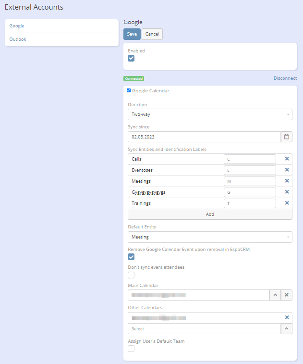
Task: Edit the Sync since date field
Action: click(x=204, y=137)
